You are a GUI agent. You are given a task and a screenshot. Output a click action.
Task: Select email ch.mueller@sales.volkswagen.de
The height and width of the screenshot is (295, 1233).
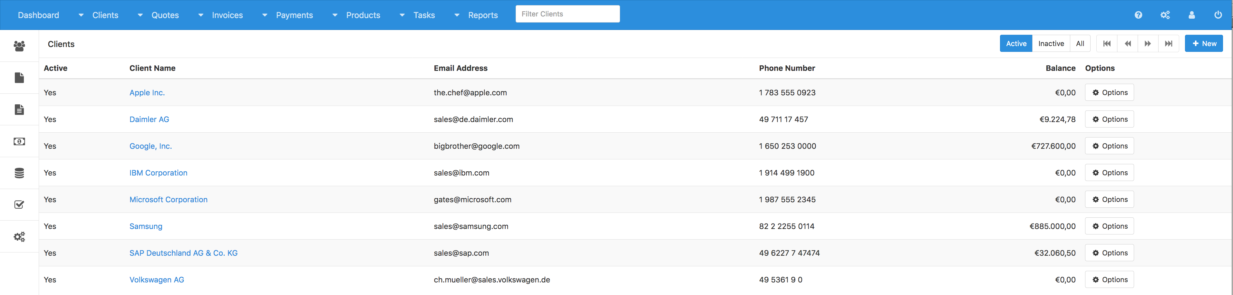coord(492,280)
